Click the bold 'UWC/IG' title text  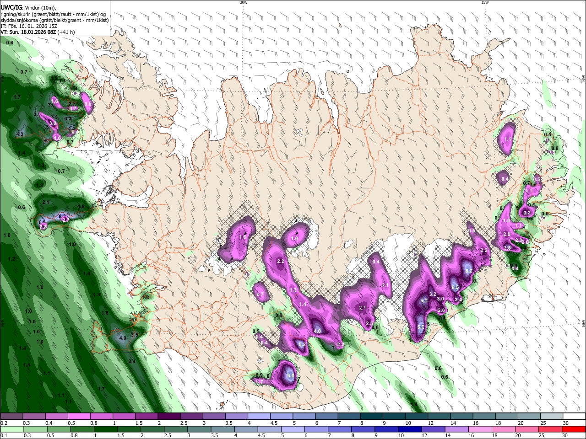click(11, 8)
